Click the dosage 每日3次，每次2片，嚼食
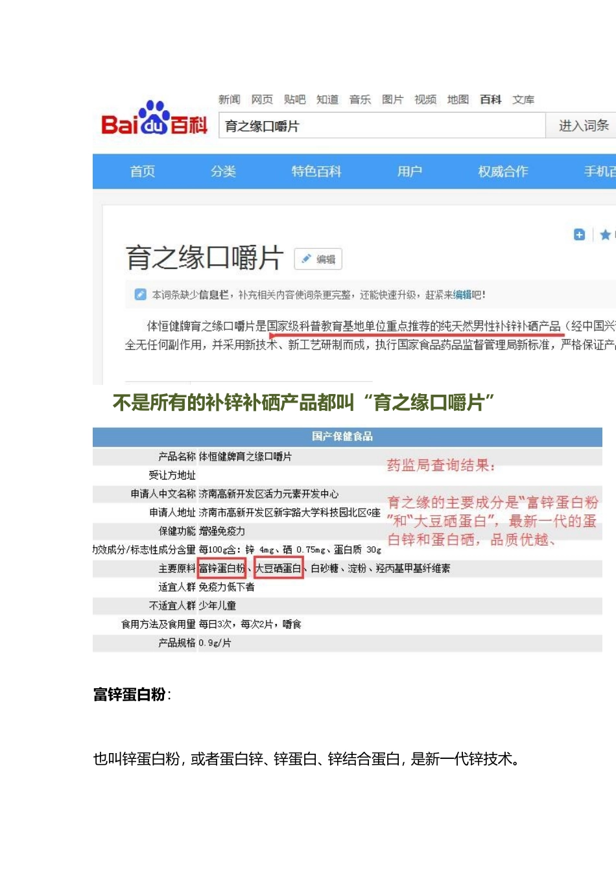This screenshot has height=871, width=616. 250,624
